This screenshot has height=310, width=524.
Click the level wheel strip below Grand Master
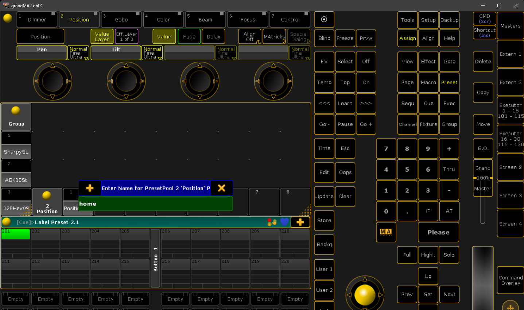click(483, 279)
